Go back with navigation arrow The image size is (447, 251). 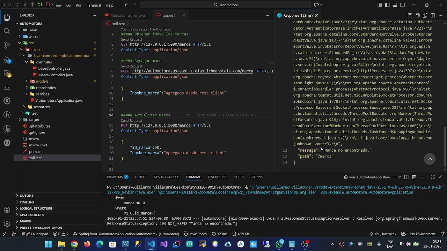tap(126, 5)
